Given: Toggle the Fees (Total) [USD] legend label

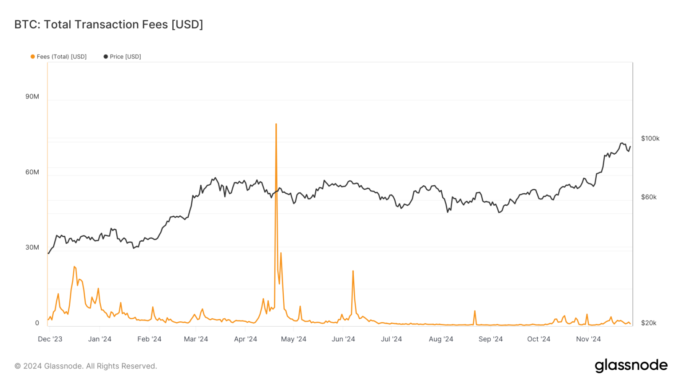Looking at the screenshot, I should 61,57.
